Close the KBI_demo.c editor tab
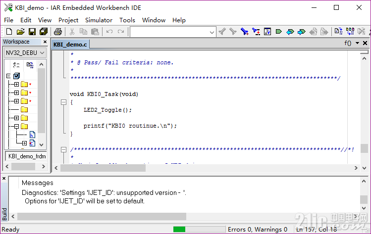The width and height of the screenshot is (371, 234). point(365,43)
